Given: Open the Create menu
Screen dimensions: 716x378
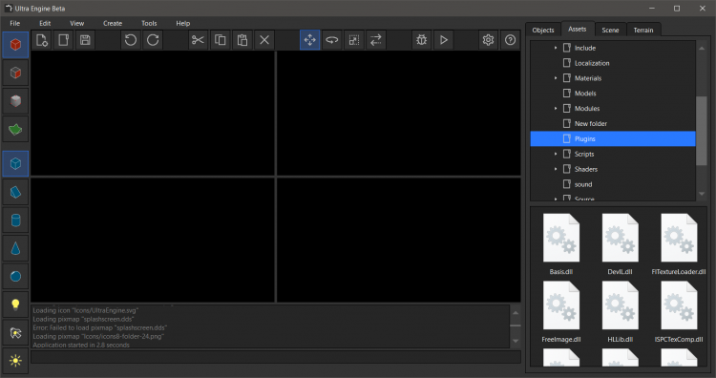Looking at the screenshot, I should point(113,23).
